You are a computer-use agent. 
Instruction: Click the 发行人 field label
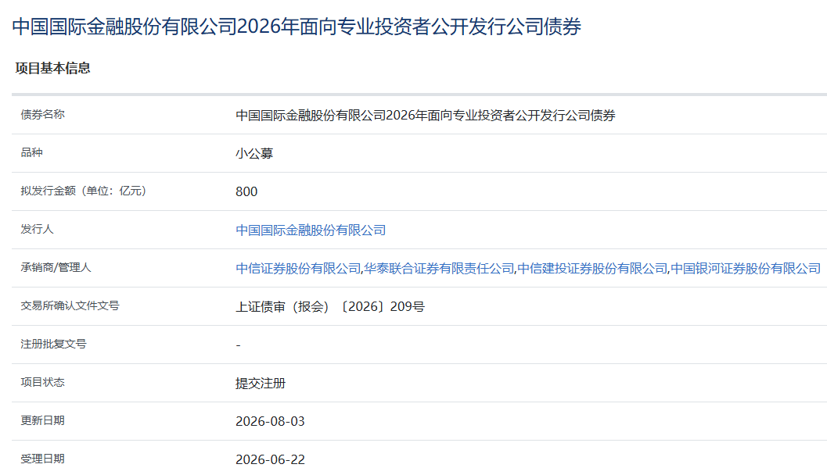[37, 229]
